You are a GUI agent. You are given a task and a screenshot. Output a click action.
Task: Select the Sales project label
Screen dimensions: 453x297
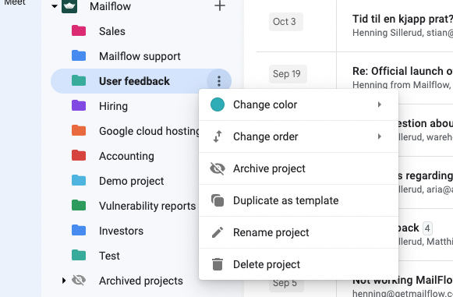coord(112,31)
